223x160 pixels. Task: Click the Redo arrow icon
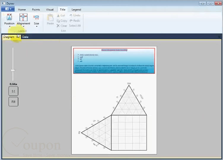pyautogui.click(x=71, y=21)
